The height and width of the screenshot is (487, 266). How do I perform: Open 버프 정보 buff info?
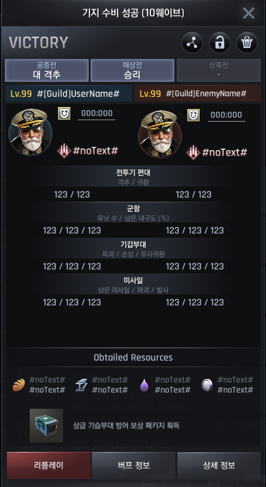click(x=134, y=465)
